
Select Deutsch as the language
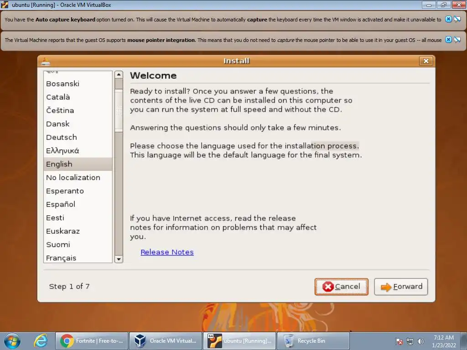click(78, 137)
